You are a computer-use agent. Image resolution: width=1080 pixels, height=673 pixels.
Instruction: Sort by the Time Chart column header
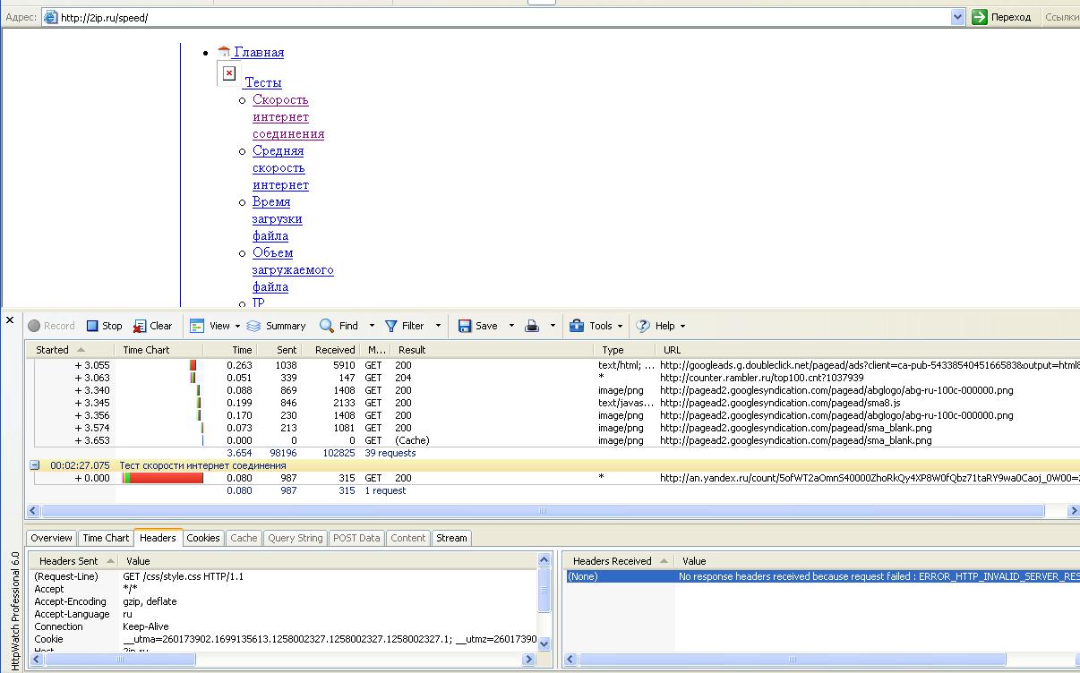click(159, 350)
